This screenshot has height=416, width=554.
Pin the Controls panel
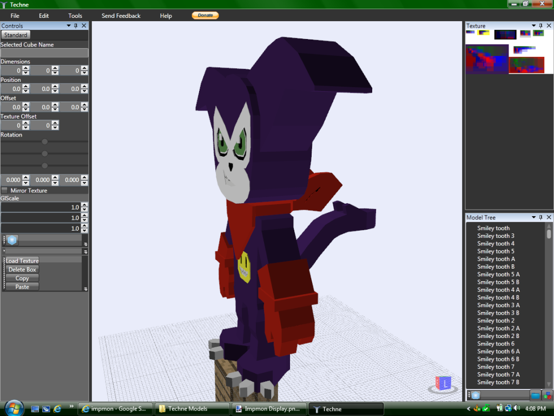coord(76,26)
